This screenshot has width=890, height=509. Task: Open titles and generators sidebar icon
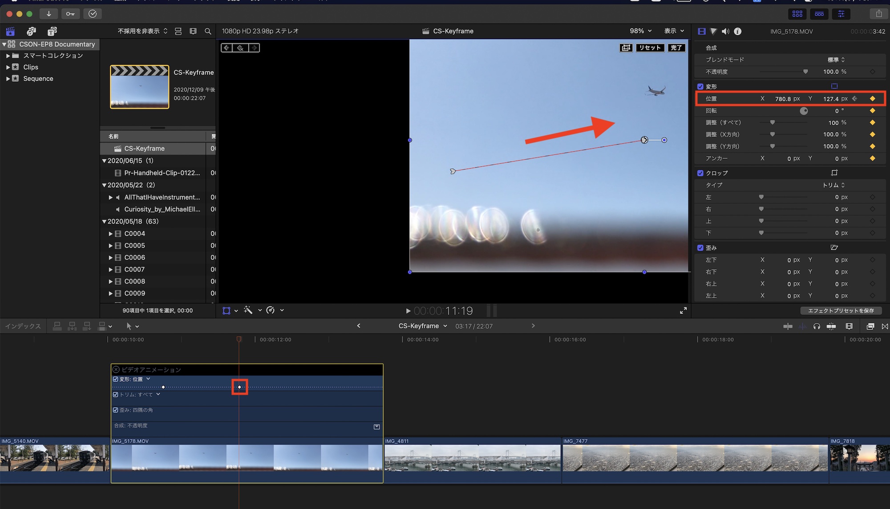[52, 31]
